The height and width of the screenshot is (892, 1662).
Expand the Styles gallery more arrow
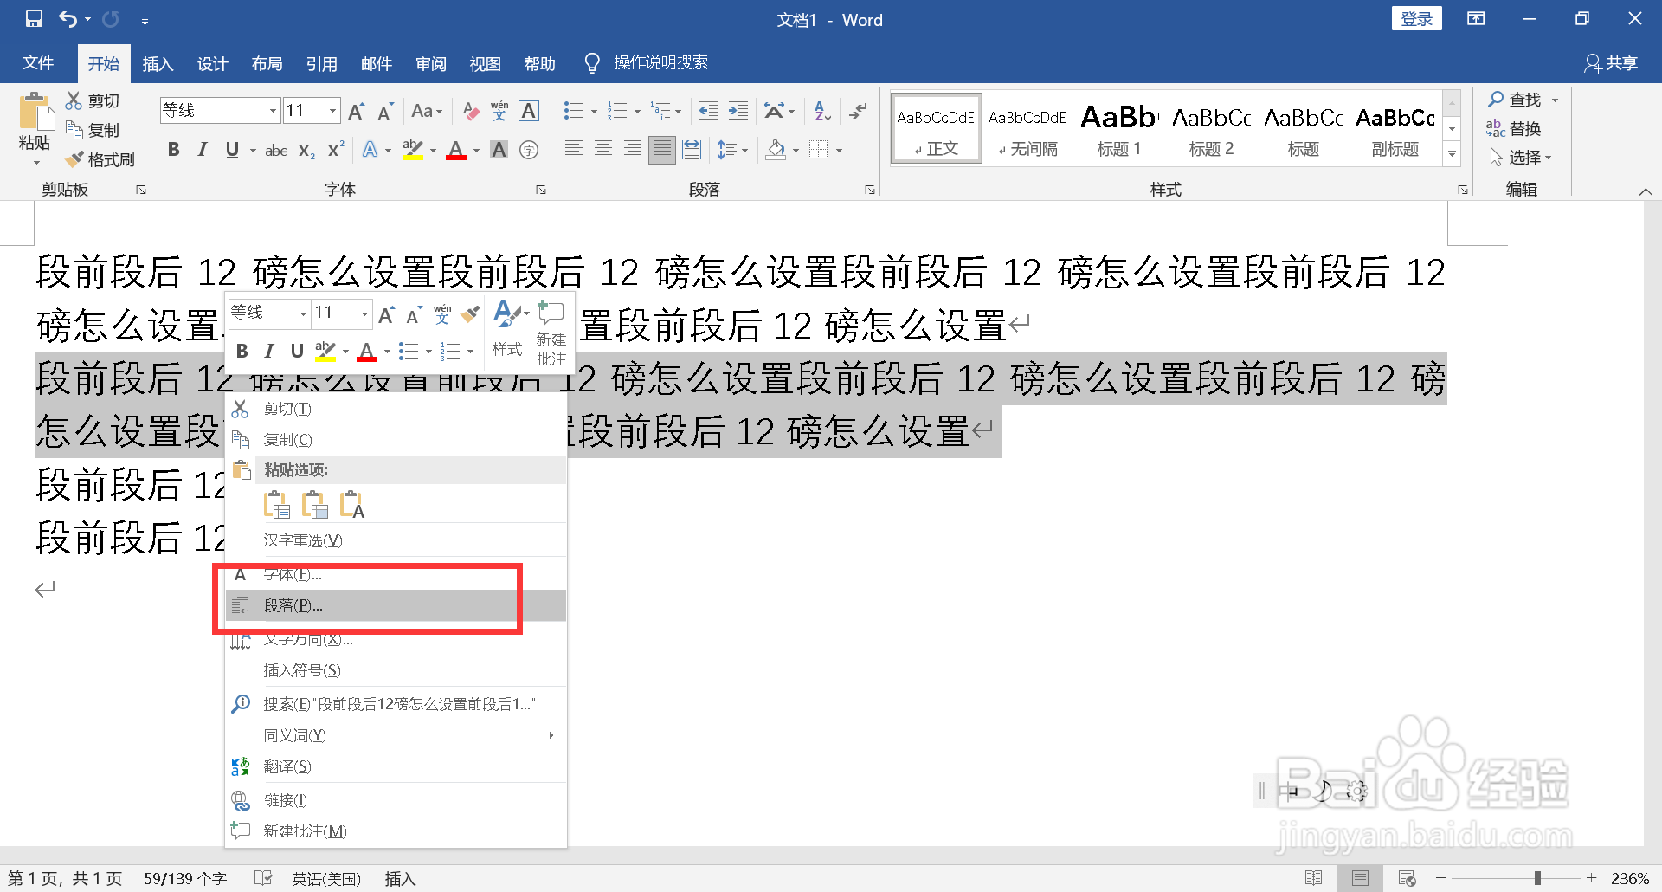pyautogui.click(x=1453, y=154)
